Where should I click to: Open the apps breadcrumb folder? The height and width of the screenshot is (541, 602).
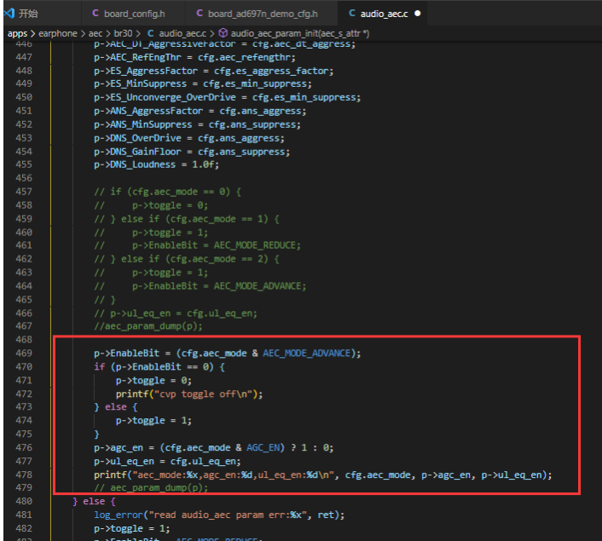coord(17,34)
